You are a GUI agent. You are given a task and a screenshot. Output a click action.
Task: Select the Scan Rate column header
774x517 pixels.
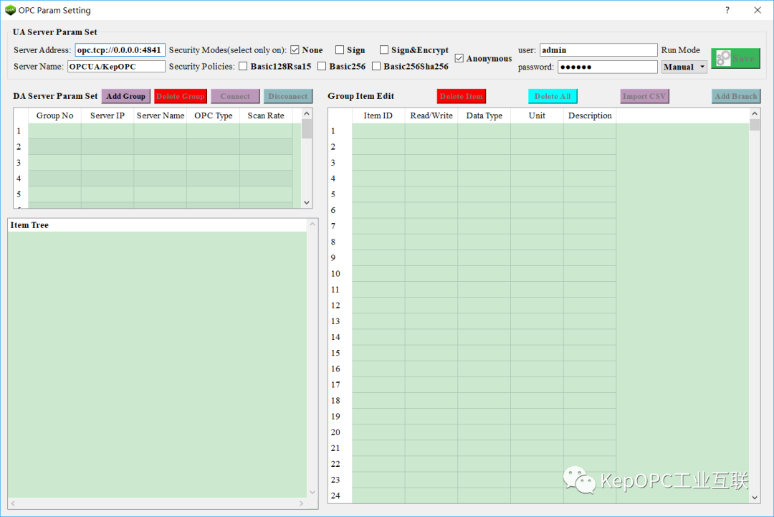pyautogui.click(x=266, y=115)
